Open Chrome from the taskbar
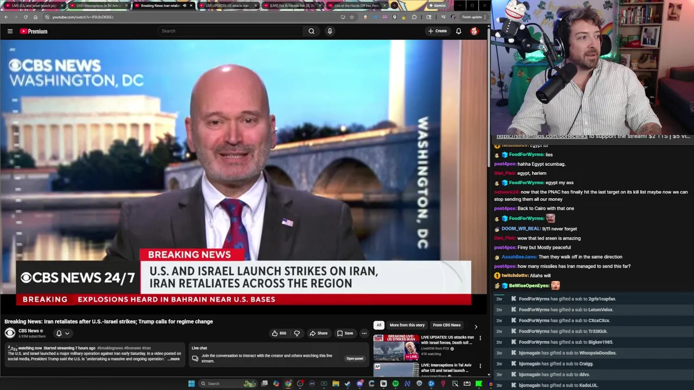 click(x=288, y=383)
